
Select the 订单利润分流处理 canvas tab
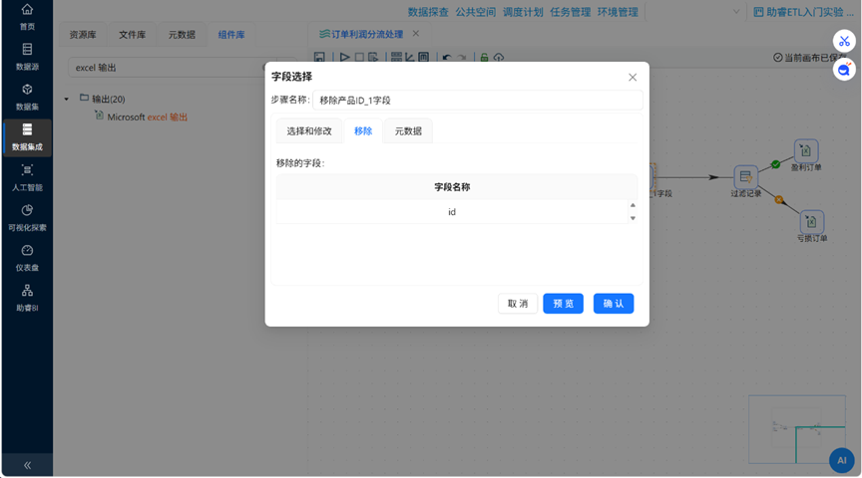tap(367, 34)
